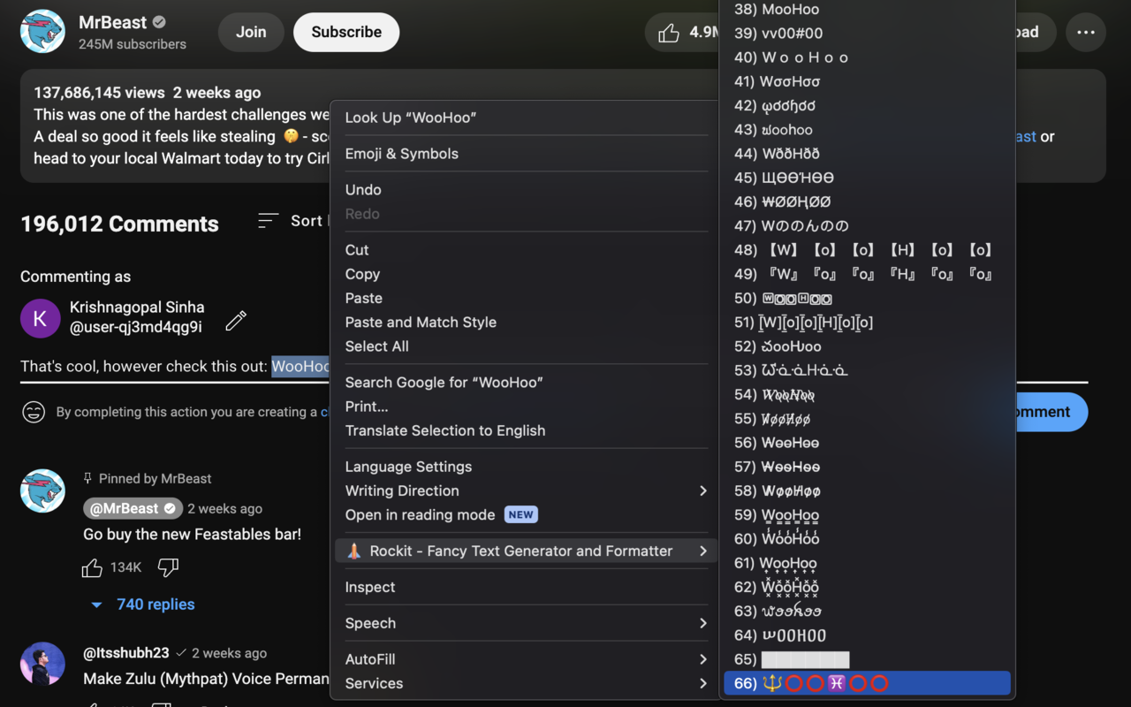1131x707 pixels.
Task: Click the blue Comment submit button
Action: 1050,412
